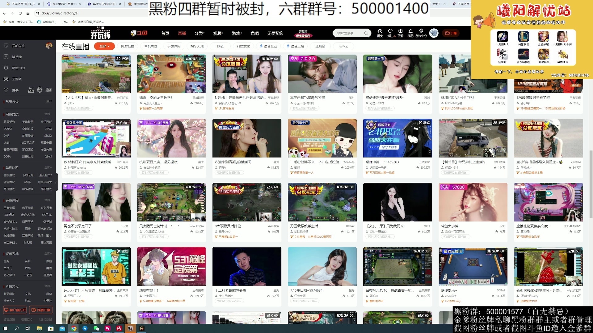Click the 鱼吧 menu item
593x333 pixels.
tap(254, 33)
